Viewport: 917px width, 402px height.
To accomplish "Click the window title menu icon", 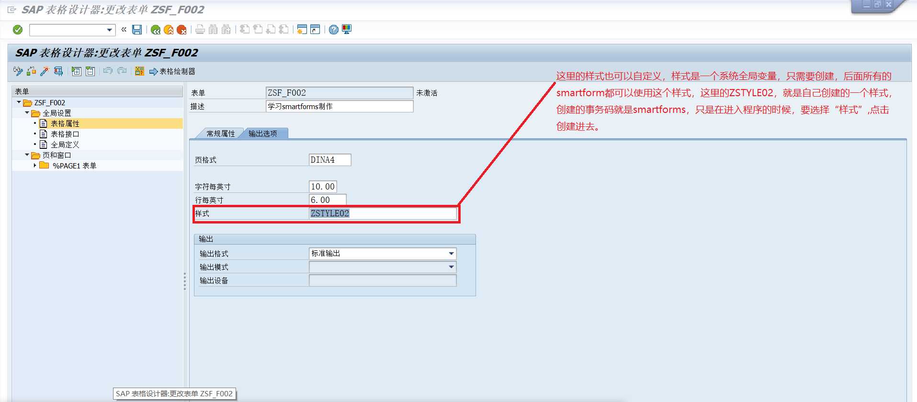I will pyautogui.click(x=11, y=10).
